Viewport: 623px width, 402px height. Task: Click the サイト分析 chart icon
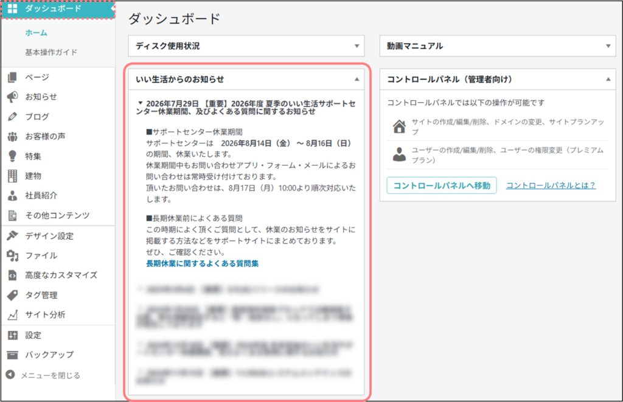click(x=12, y=314)
